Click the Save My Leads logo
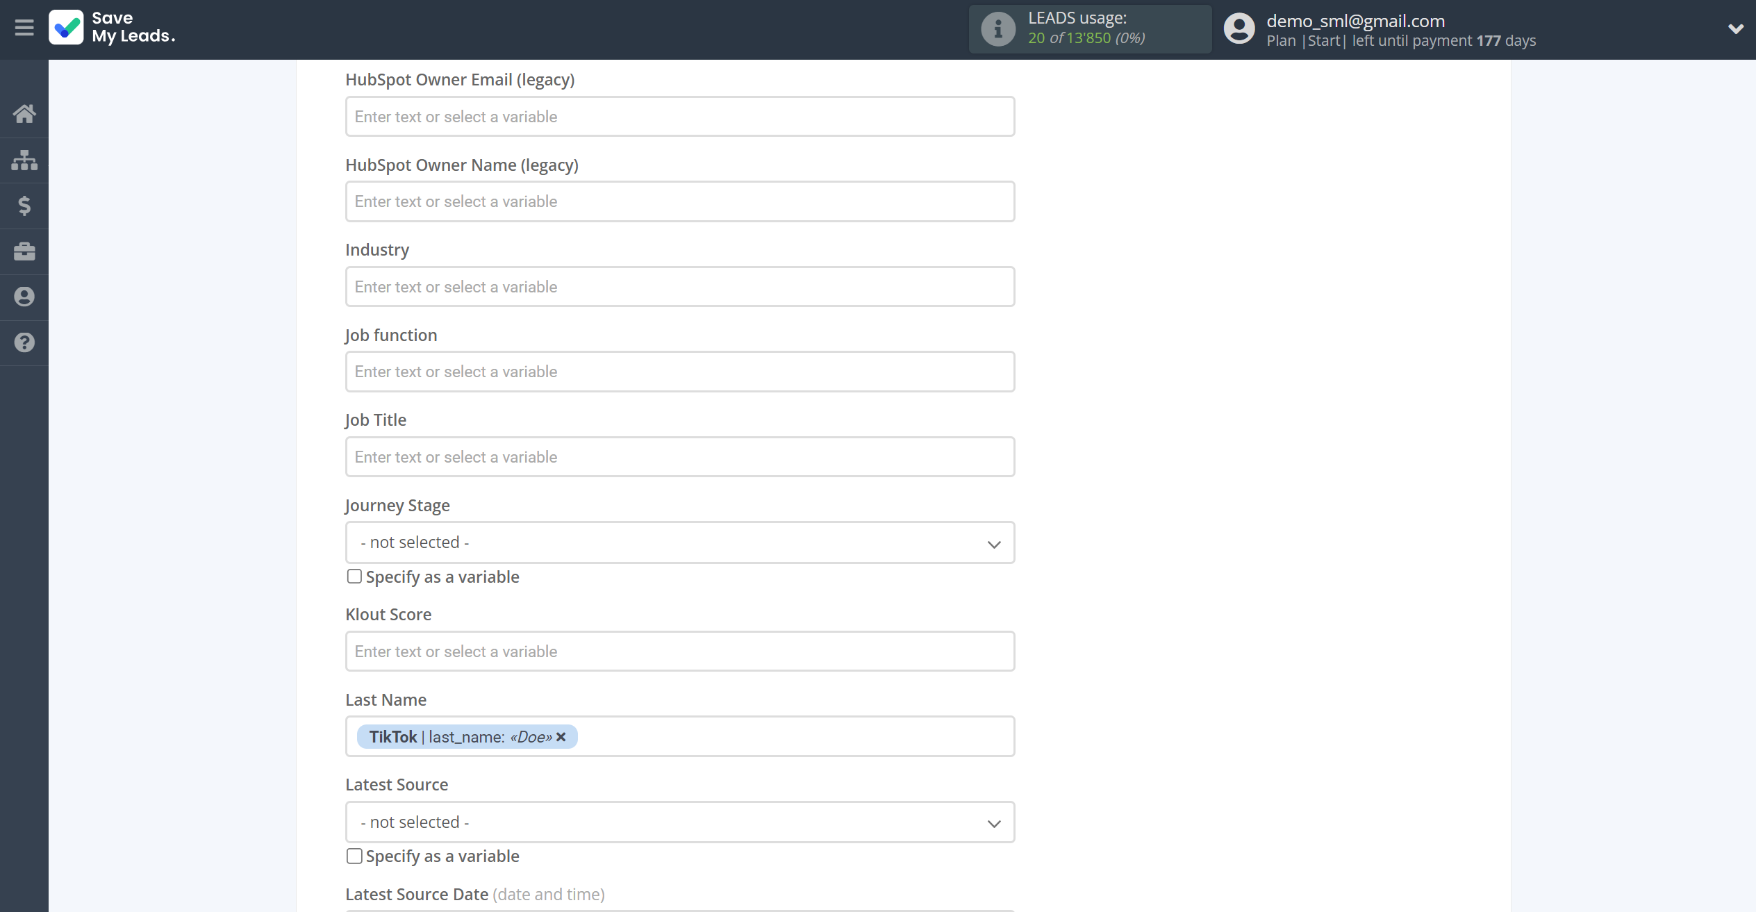 112,28
